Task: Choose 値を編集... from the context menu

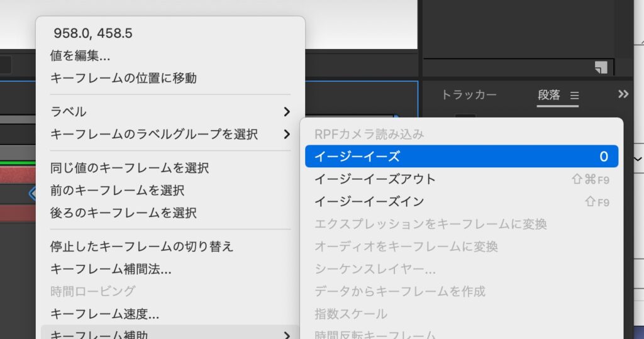Action: click(80, 56)
